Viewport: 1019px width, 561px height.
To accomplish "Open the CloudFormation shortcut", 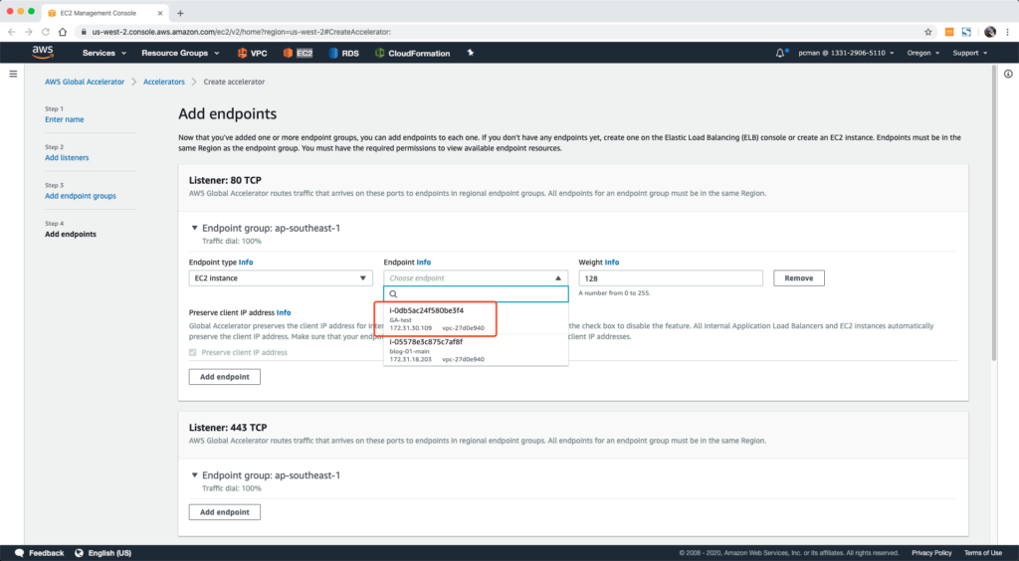I will pyautogui.click(x=412, y=53).
